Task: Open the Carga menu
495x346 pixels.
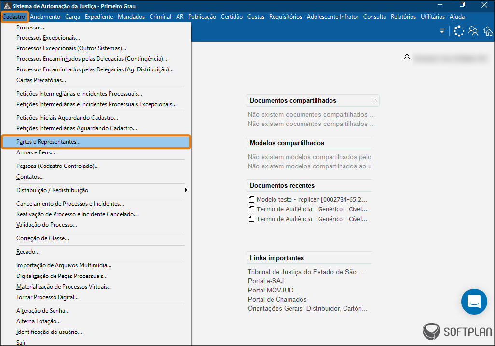Action: coord(72,17)
